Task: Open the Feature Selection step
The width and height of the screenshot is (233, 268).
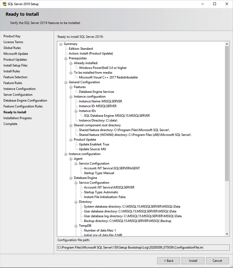Action: tap(15, 77)
